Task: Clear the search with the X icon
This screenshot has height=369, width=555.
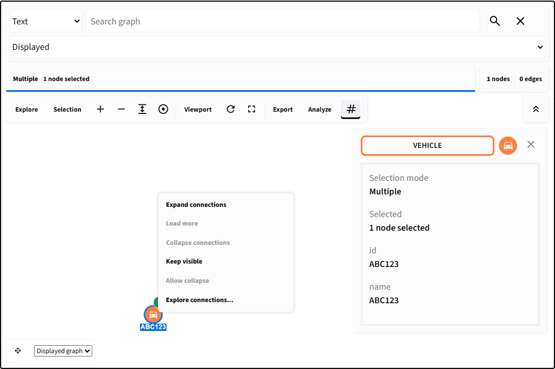Action: [520, 21]
